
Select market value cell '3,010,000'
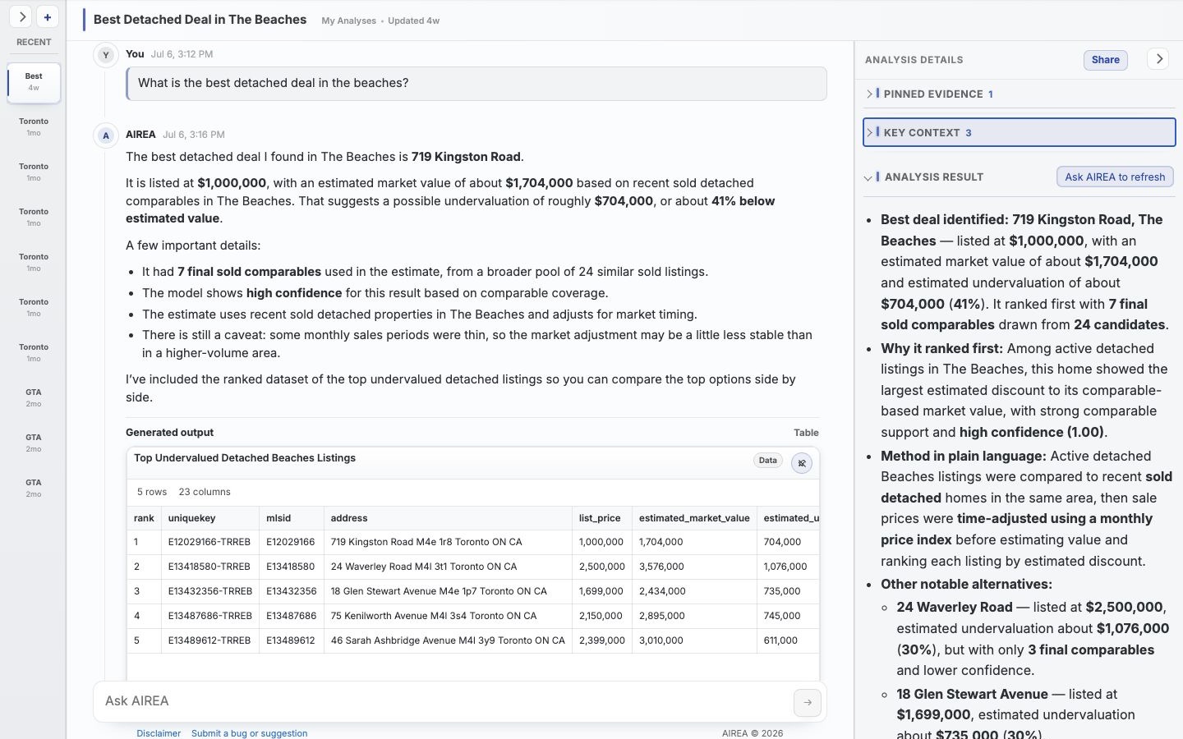(694, 640)
